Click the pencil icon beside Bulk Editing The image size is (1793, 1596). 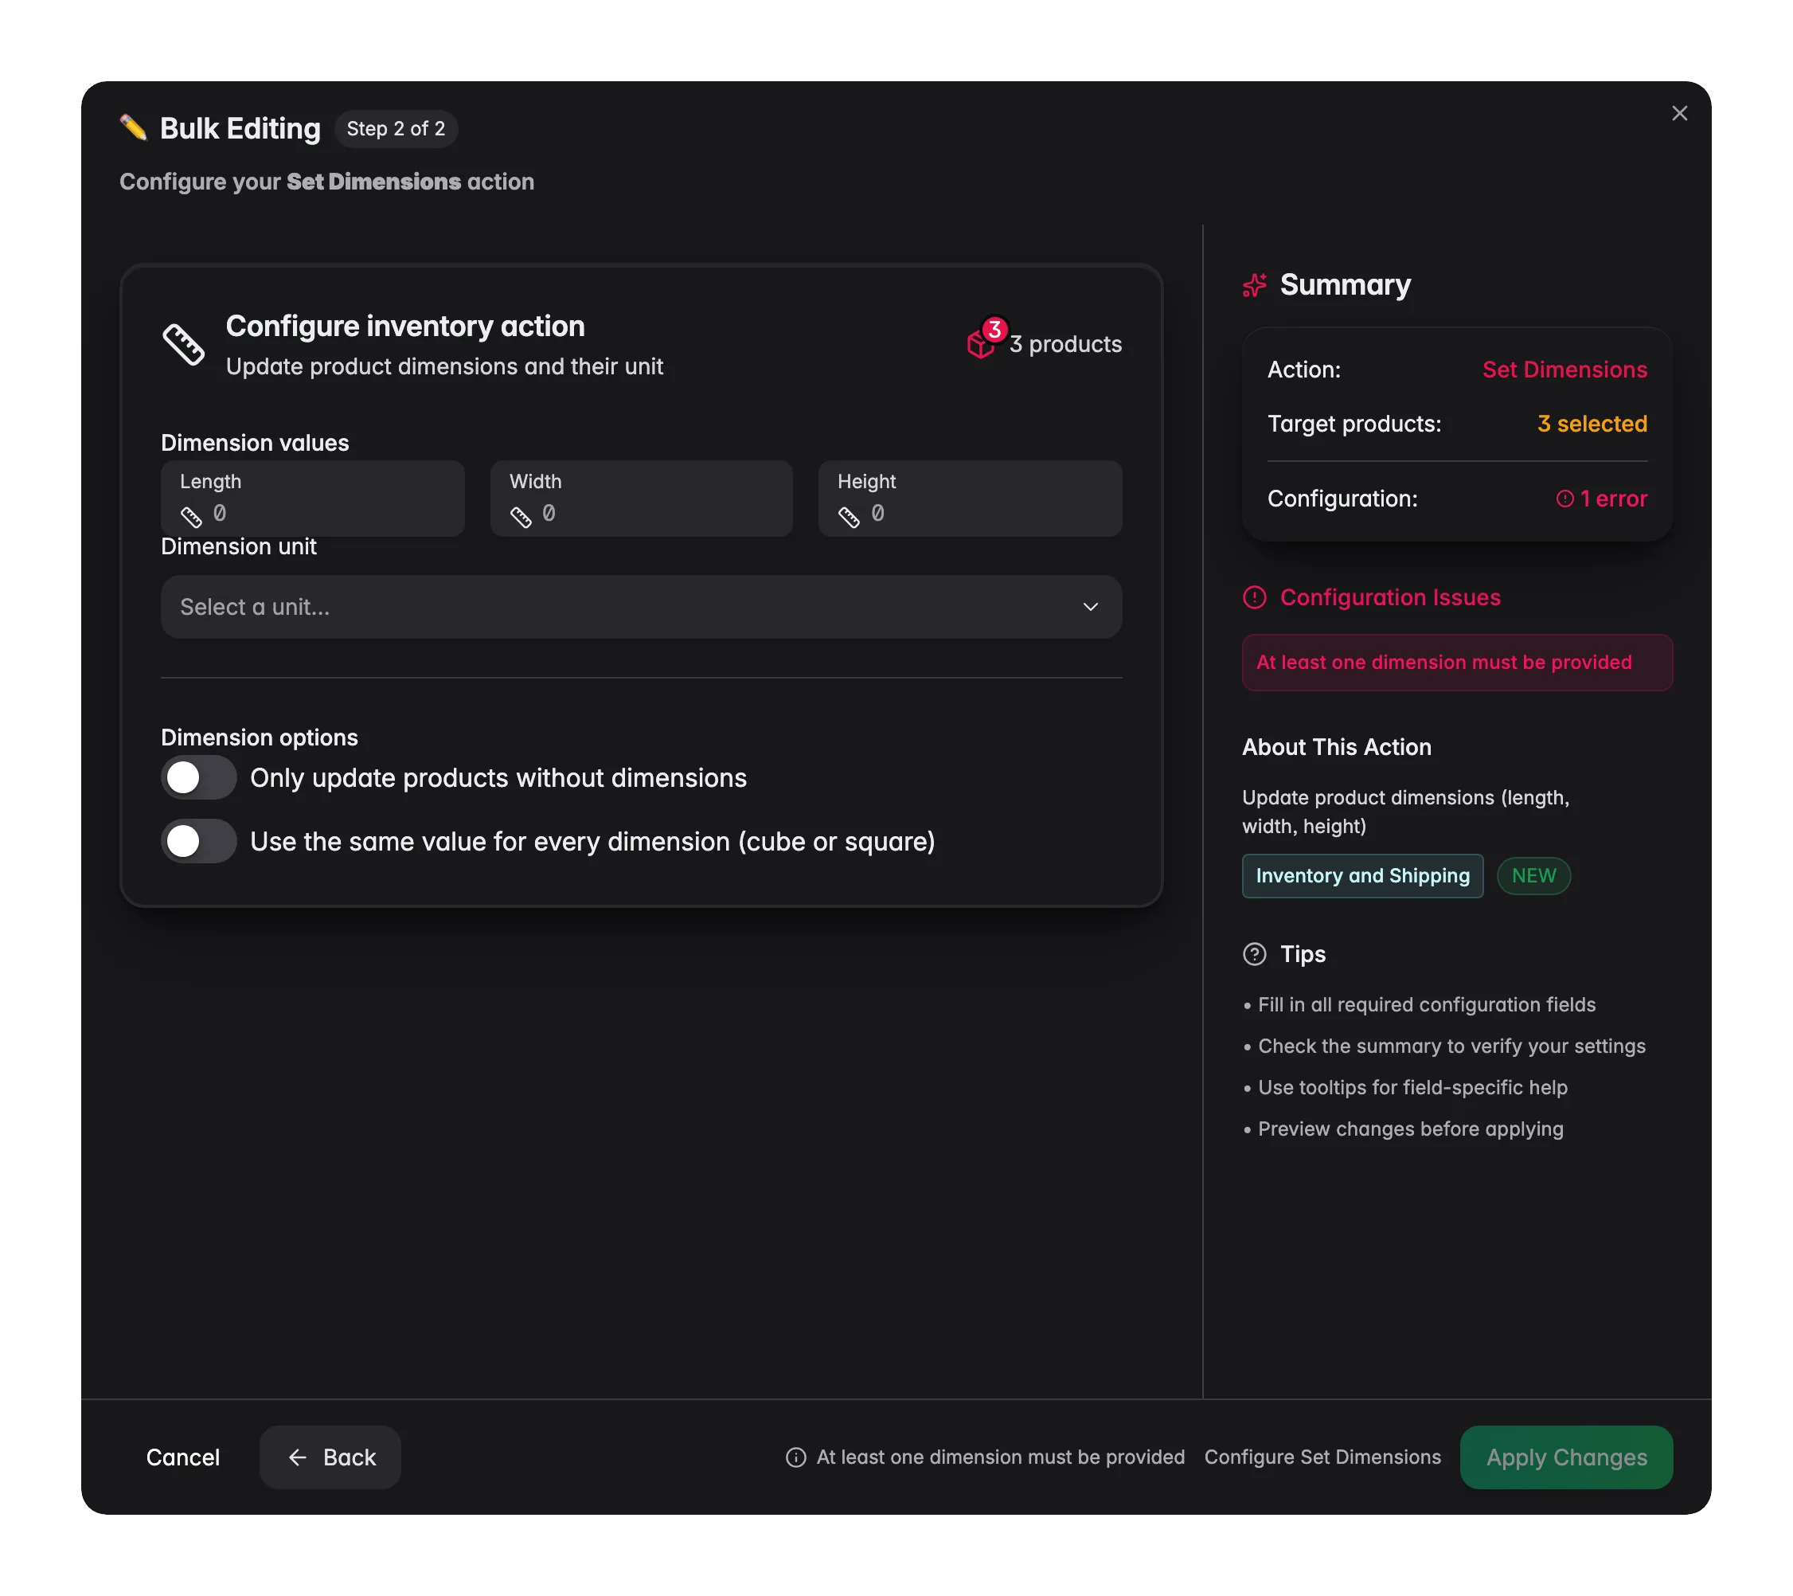click(133, 128)
